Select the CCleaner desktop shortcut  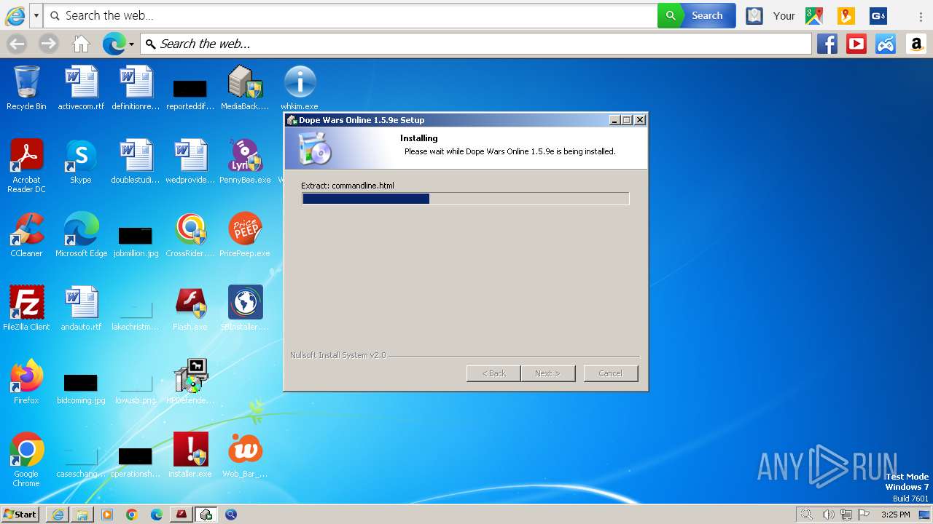coord(26,235)
